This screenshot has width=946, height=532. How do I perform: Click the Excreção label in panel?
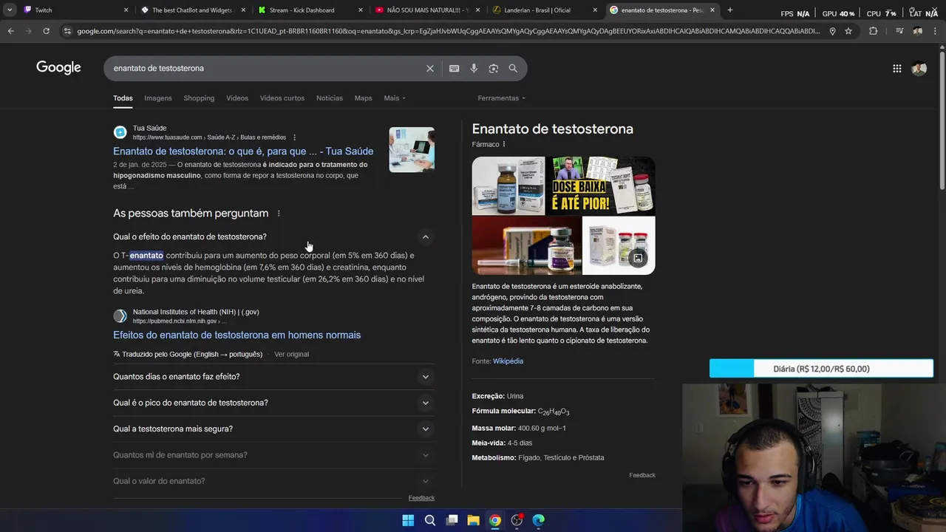(488, 397)
